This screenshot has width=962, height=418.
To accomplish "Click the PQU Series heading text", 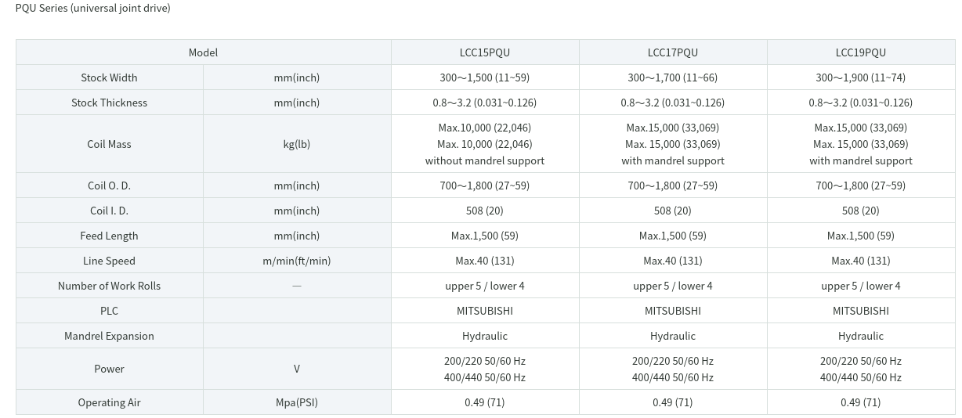I will coord(93,8).
